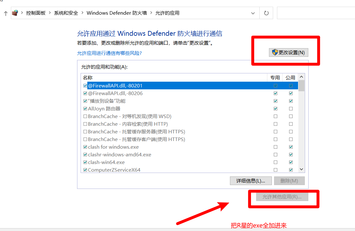
Task: Click the search box beside the address bar
Action: click(x=316, y=13)
